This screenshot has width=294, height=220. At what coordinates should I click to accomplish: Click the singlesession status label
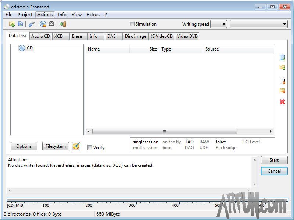tap(146, 142)
